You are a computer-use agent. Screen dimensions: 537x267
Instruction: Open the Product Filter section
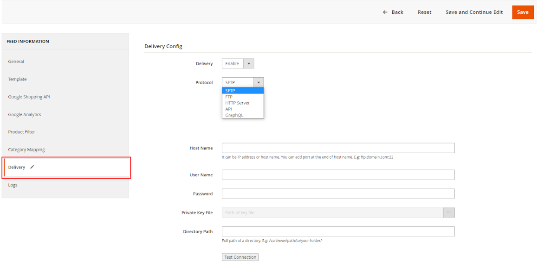coord(22,132)
